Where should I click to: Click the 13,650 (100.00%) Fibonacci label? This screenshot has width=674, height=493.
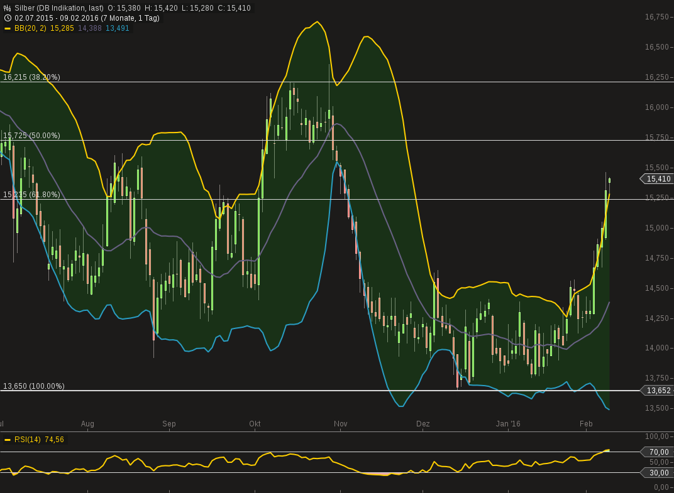click(x=34, y=386)
